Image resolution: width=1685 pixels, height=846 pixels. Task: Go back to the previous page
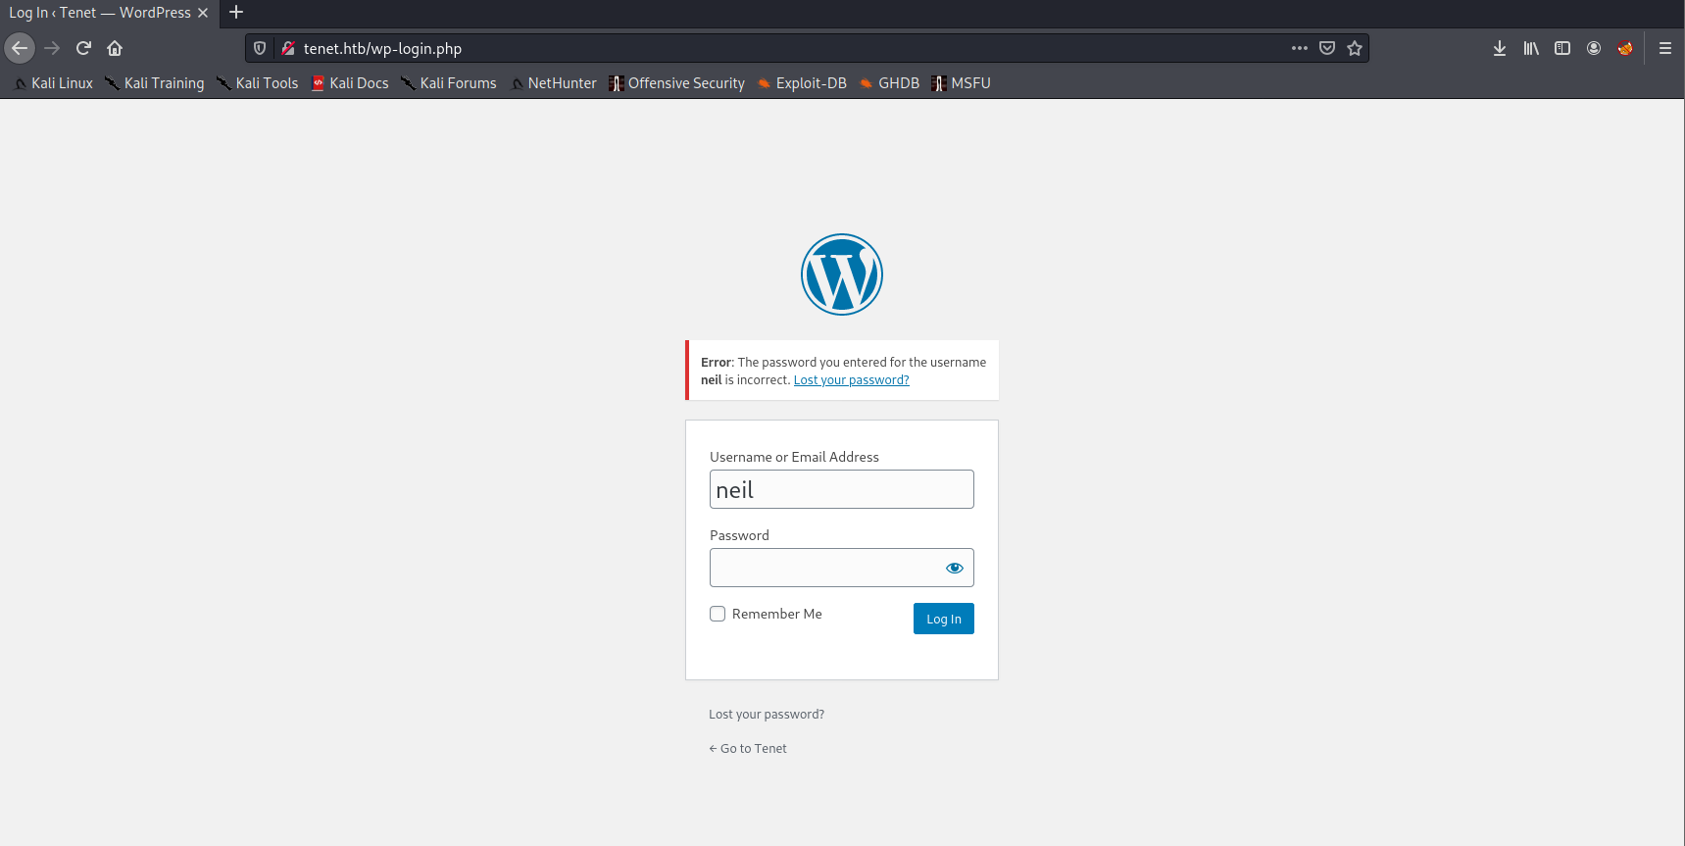(20, 48)
